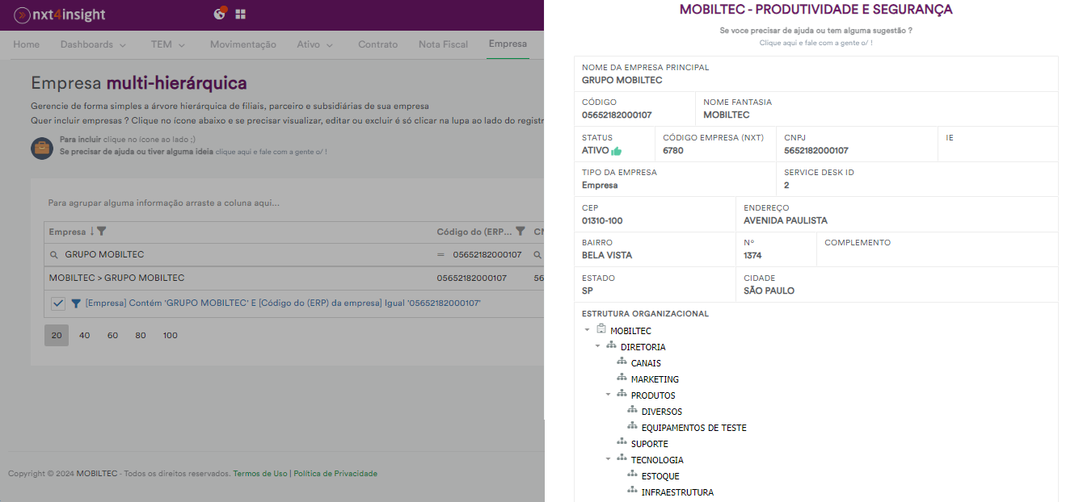This screenshot has width=1079, height=502.
Task: Open the Ativo dropdown chevron
Action: pos(330,45)
